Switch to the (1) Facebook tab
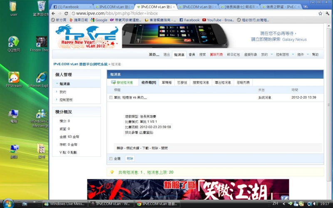The width and height of the screenshot is (333, 208). tap(72, 7)
